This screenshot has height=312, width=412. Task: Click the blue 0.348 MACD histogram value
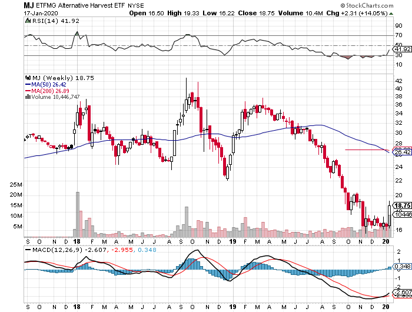coord(147,250)
